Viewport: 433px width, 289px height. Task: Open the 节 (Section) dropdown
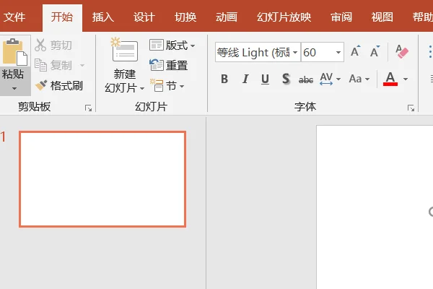167,86
